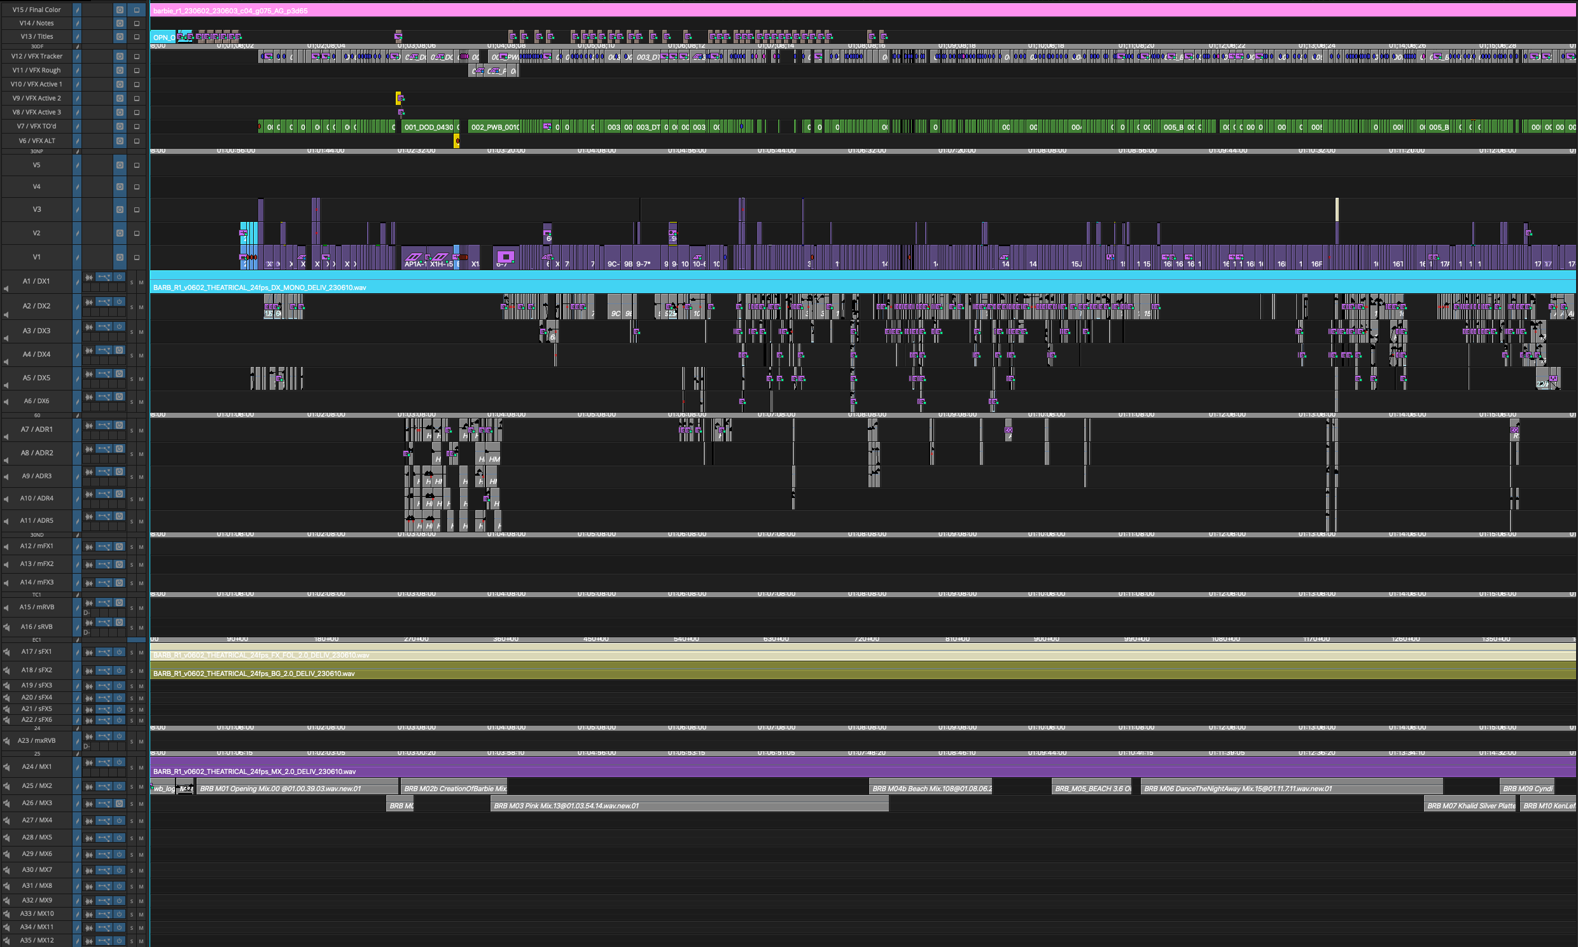Click speaker monitor icon on A6 / DX6
The height and width of the screenshot is (947, 1578).
6,402
